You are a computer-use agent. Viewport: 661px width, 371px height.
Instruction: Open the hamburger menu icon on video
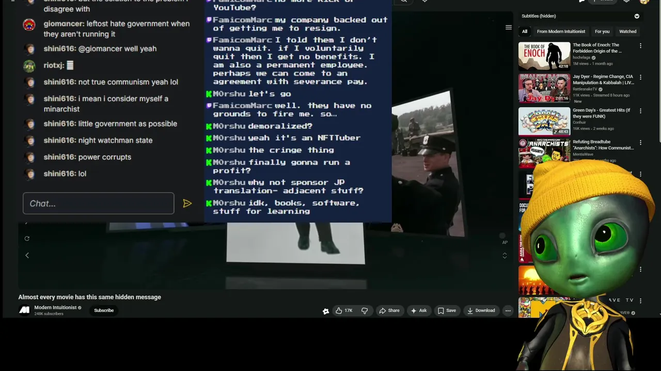tap(509, 27)
